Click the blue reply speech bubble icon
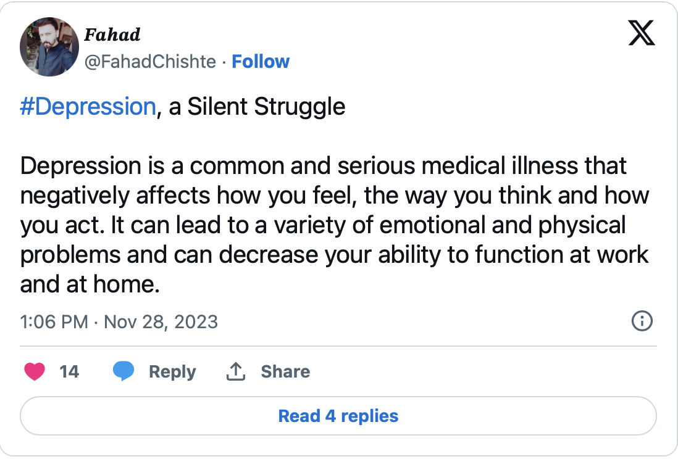The image size is (678, 459). click(123, 371)
